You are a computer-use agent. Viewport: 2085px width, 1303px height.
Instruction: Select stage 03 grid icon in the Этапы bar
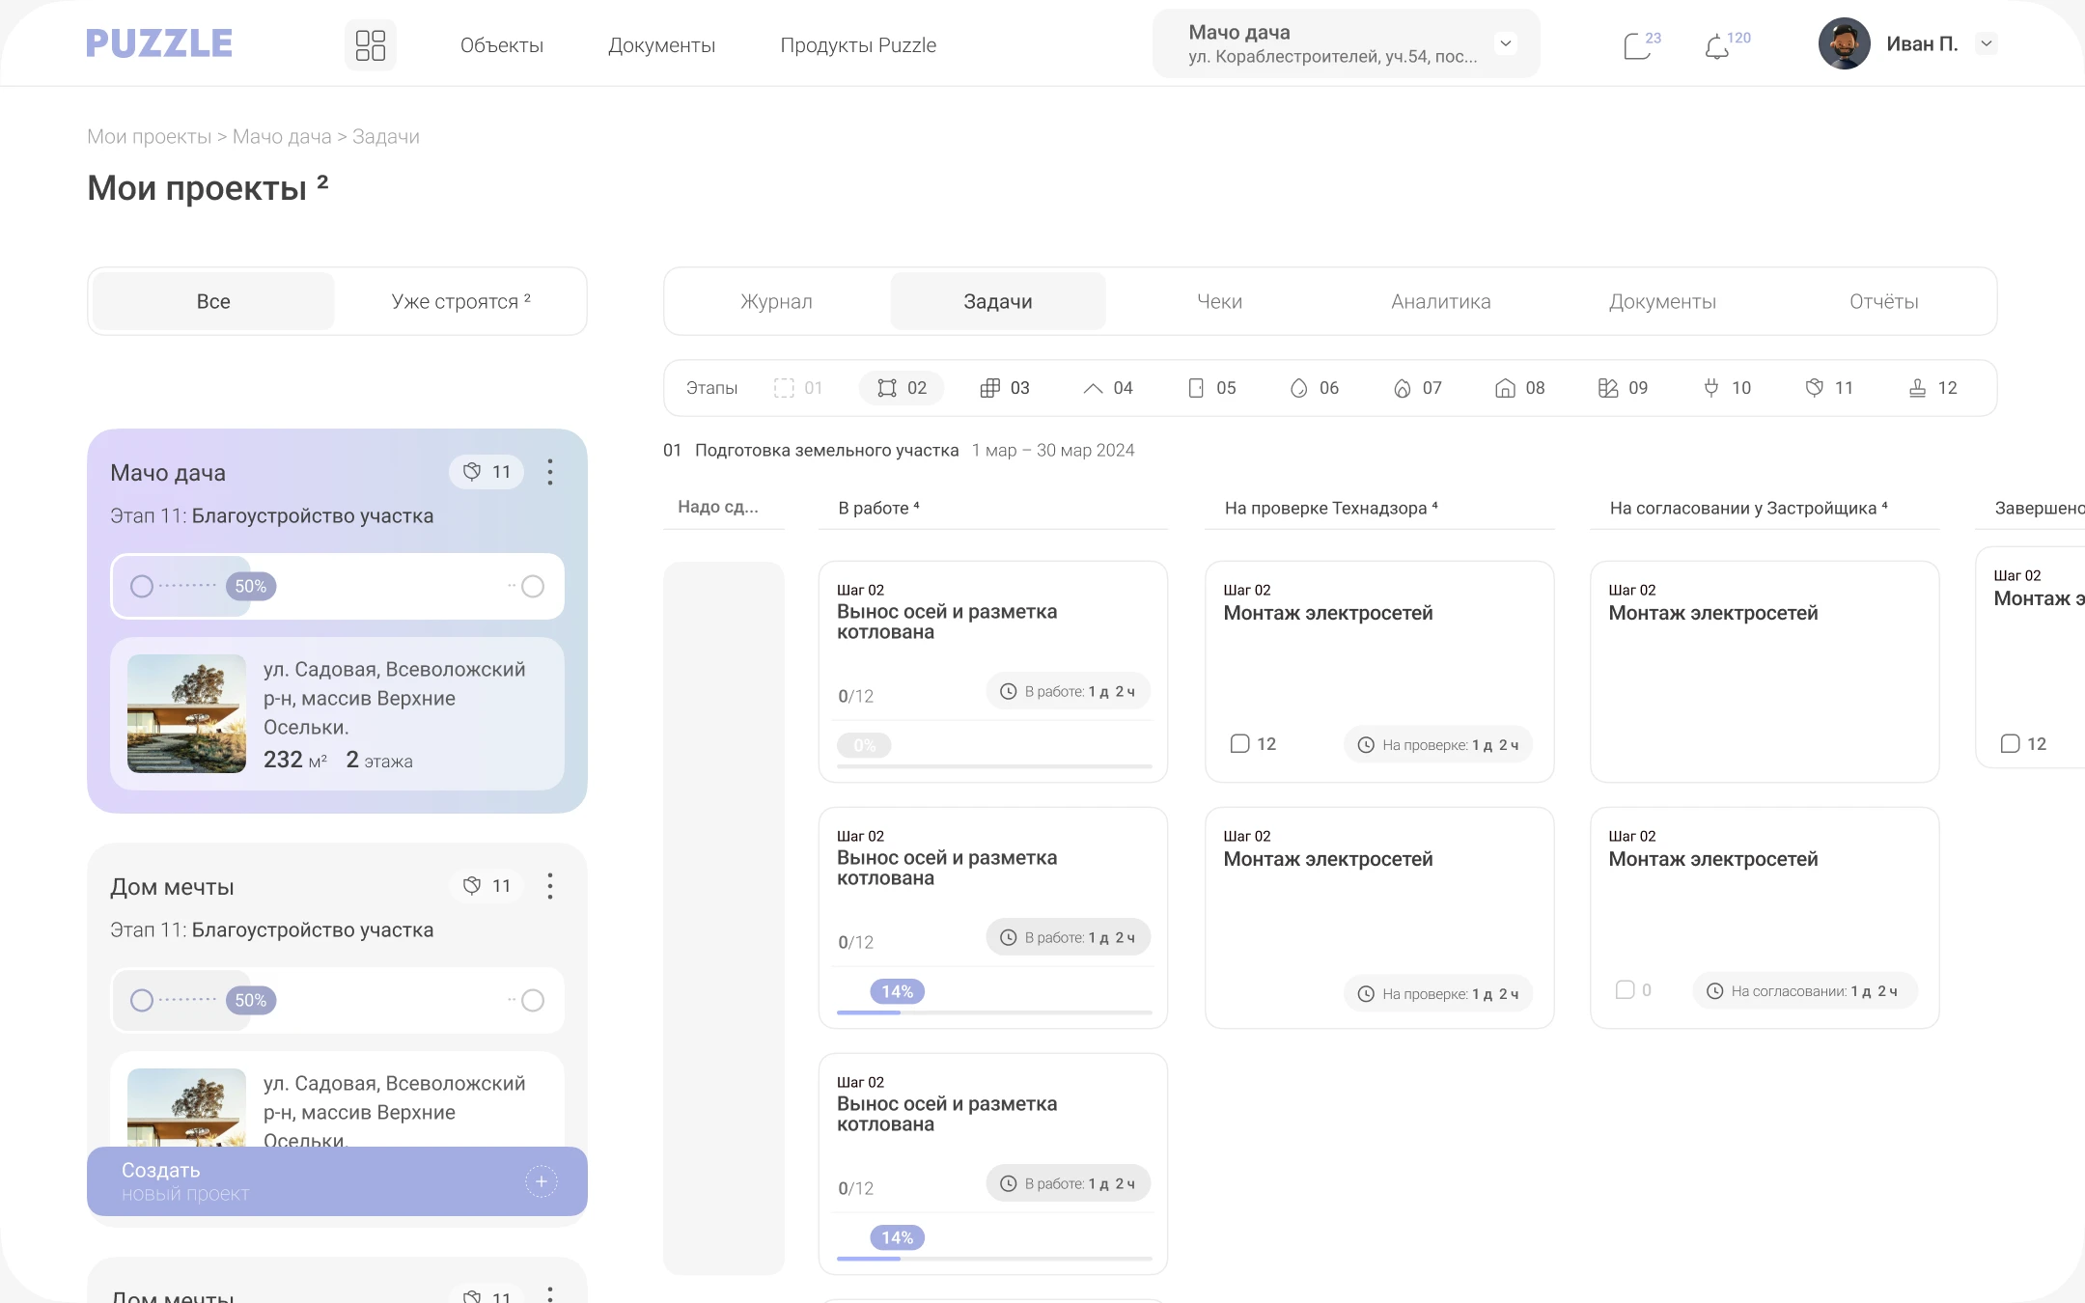tap(990, 388)
